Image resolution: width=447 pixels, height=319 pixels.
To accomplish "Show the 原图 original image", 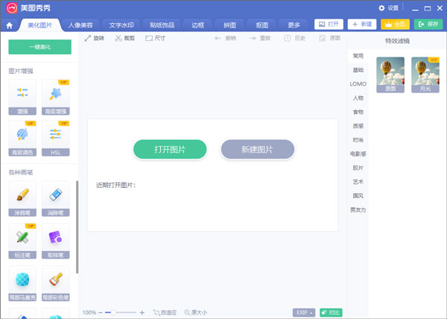I will click(x=329, y=38).
